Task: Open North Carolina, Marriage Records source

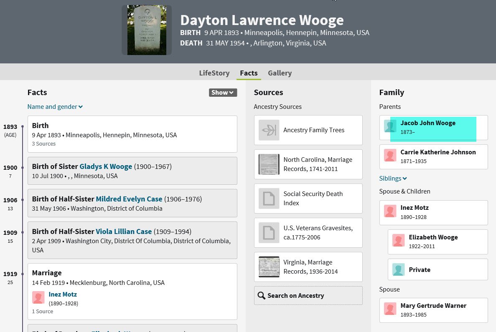Action: 308,164
